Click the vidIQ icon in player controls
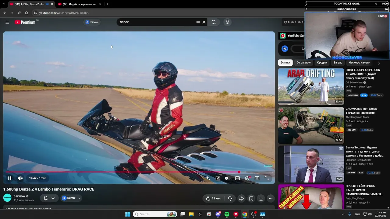 coord(218,178)
